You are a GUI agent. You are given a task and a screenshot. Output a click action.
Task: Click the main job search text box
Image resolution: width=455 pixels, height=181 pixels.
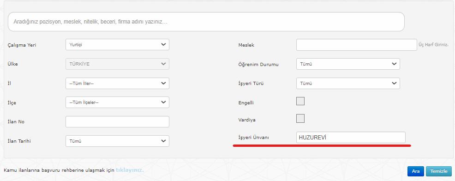(x=206, y=22)
